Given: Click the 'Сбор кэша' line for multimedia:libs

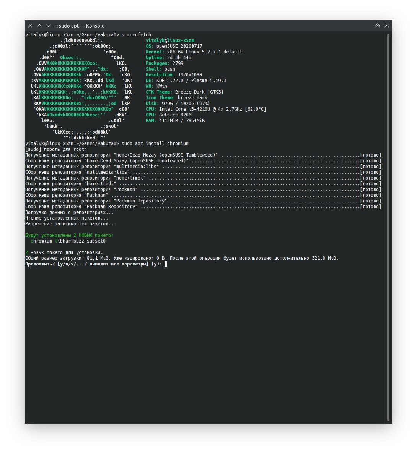Looking at the screenshot, I should point(203,172).
